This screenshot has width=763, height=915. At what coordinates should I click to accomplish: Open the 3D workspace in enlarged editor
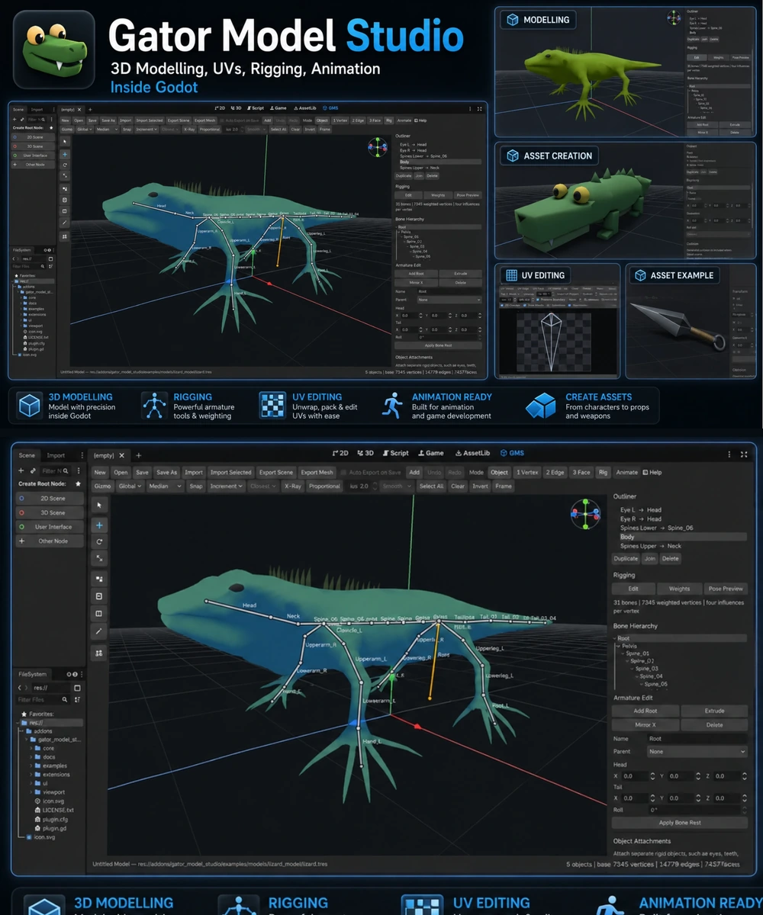[x=366, y=453]
